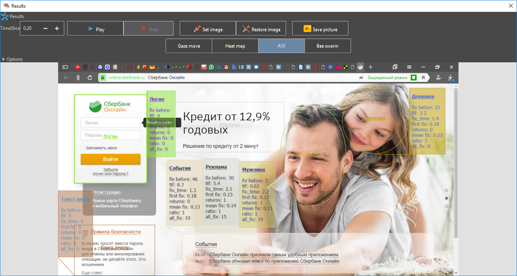
Task: Click the browser back arrow
Action: point(67,78)
